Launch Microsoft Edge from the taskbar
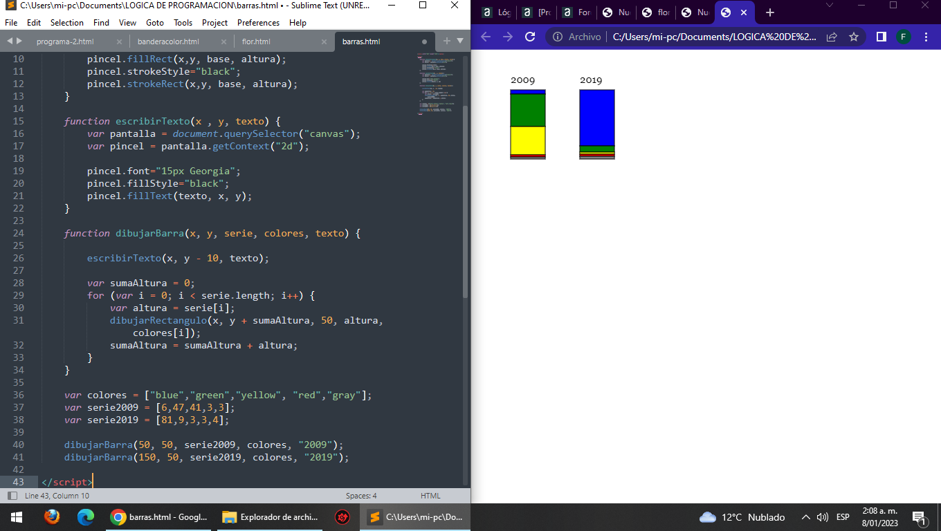The height and width of the screenshot is (531, 941). (85, 517)
